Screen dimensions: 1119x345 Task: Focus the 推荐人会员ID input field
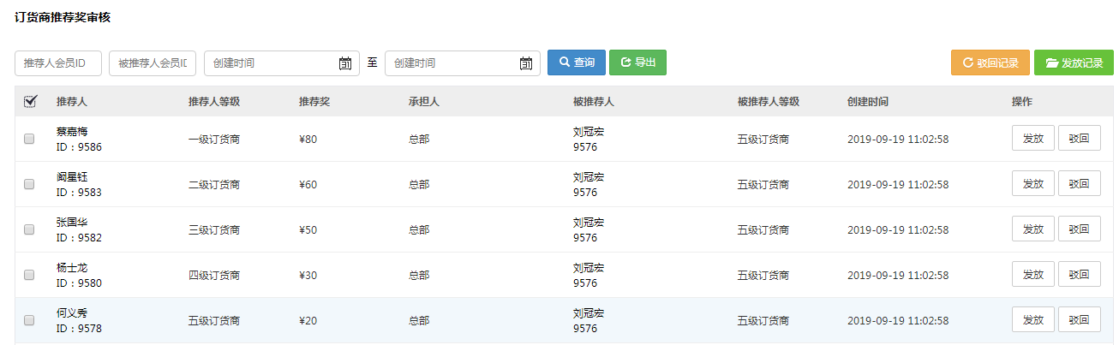point(58,63)
